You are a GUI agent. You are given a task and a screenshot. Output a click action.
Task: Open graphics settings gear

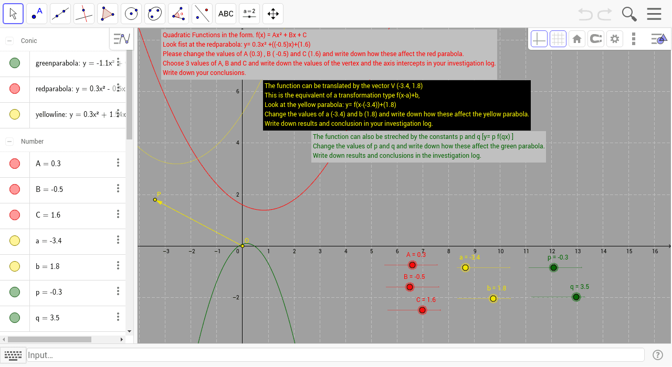pos(615,38)
